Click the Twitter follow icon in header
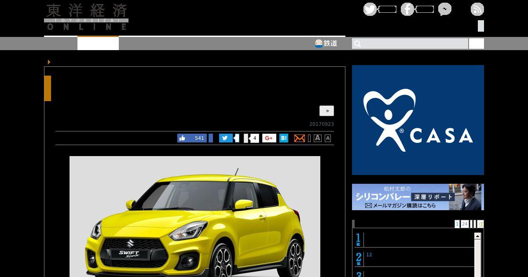This screenshot has height=277, width=528. (370, 9)
